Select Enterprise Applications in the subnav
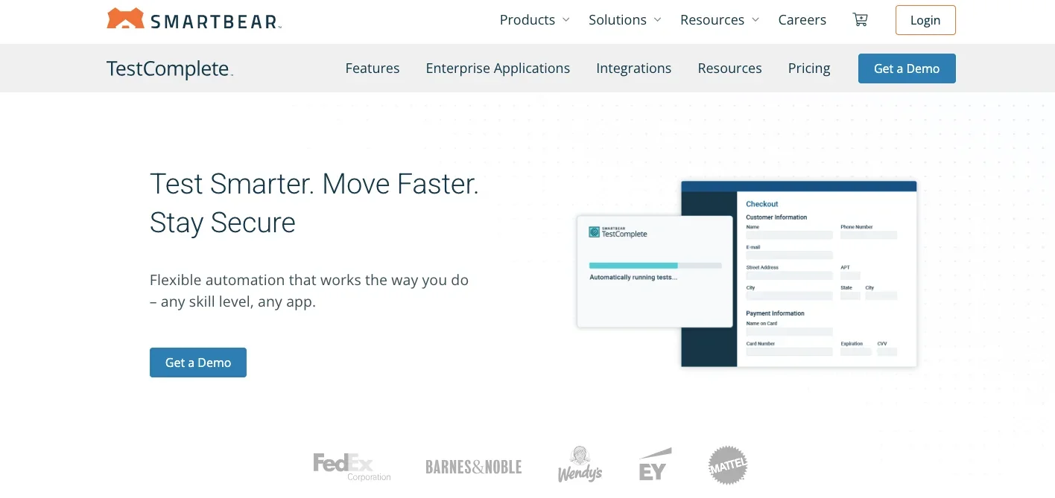Screen dimensions: 1055x498 (498, 68)
